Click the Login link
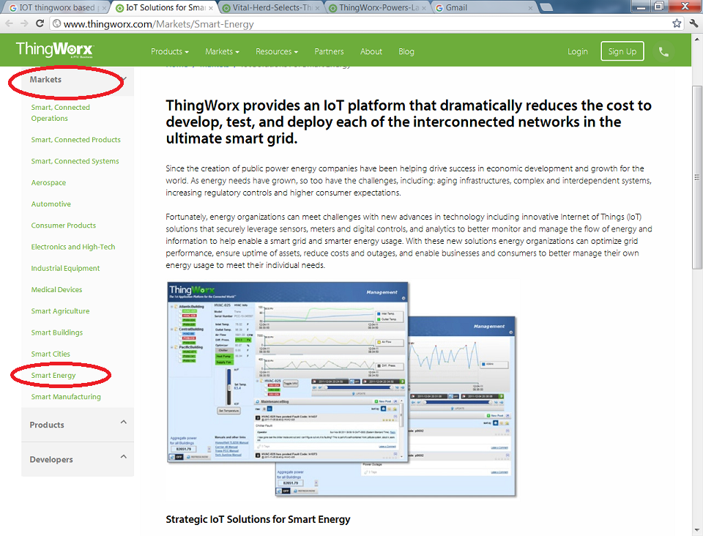 (578, 51)
